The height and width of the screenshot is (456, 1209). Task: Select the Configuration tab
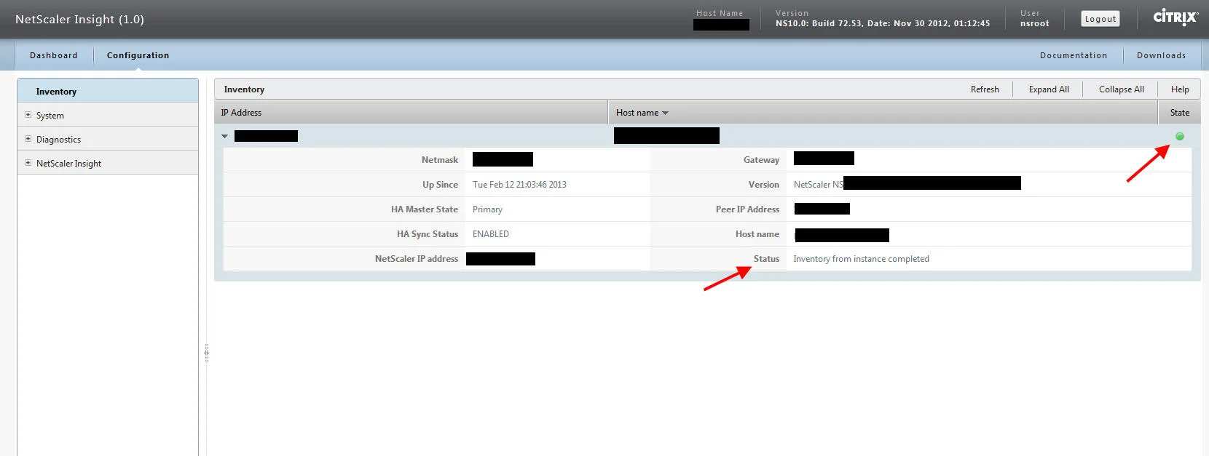click(138, 55)
